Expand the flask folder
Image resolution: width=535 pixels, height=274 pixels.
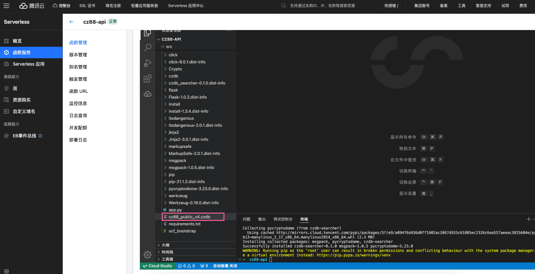tap(173, 90)
